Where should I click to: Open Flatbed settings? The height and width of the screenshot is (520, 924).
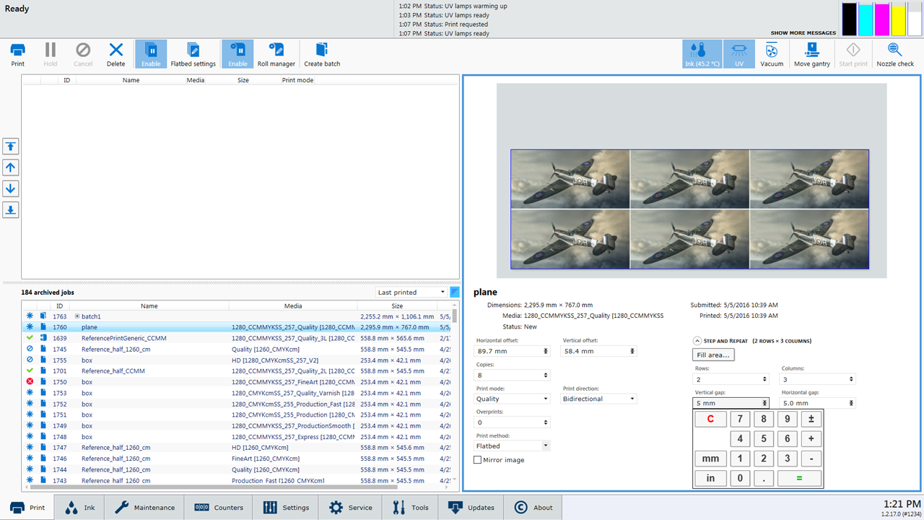click(x=193, y=54)
